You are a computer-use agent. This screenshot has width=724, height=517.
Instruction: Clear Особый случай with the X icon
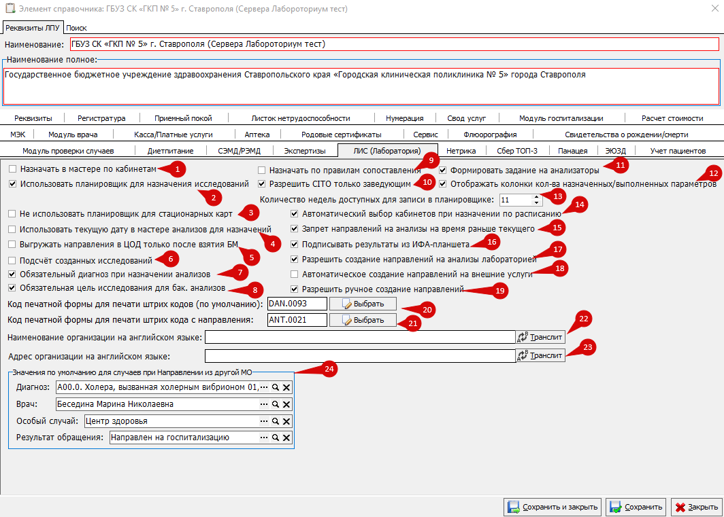[286, 421]
